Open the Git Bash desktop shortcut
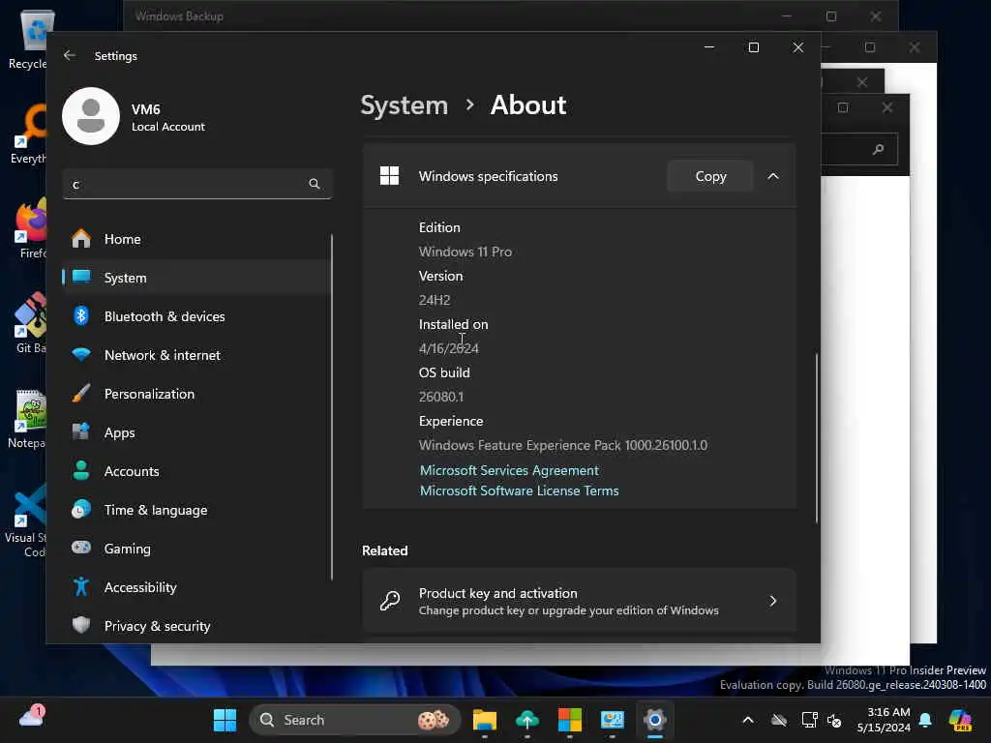 point(30,322)
